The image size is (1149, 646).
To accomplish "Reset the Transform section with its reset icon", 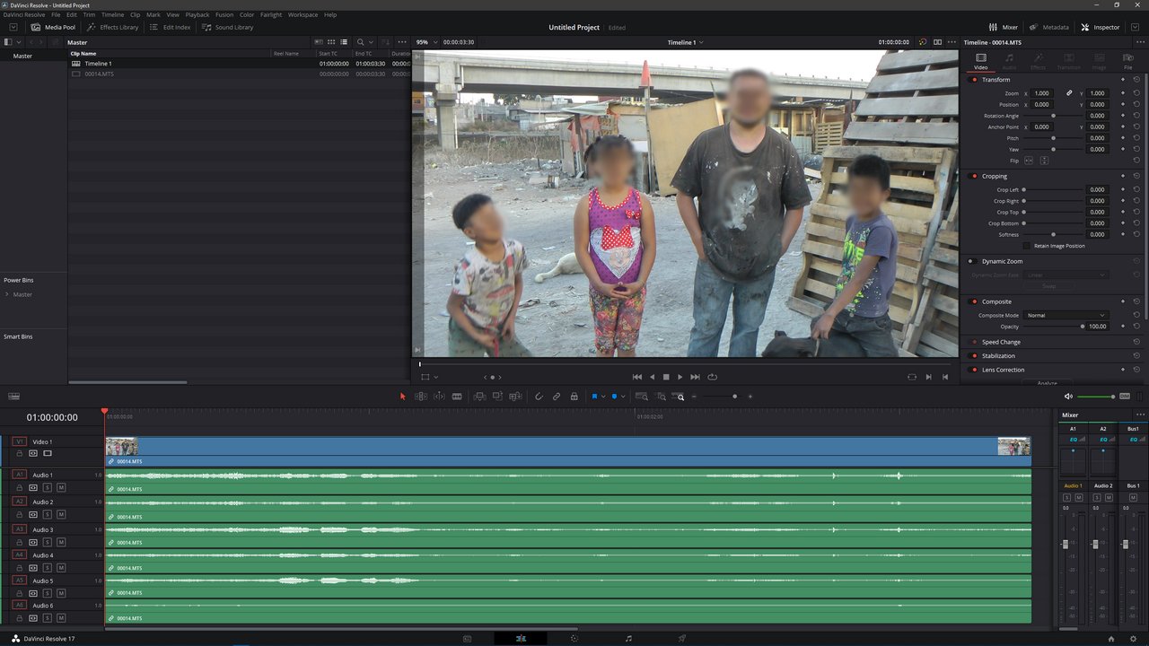I will click(1136, 80).
